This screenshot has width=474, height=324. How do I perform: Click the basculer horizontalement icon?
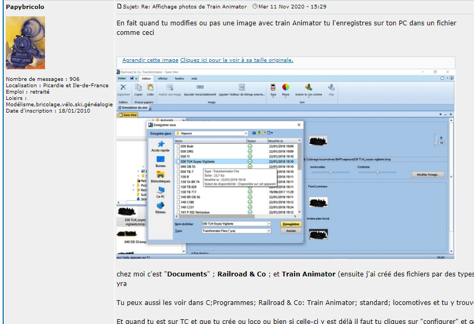point(200,87)
